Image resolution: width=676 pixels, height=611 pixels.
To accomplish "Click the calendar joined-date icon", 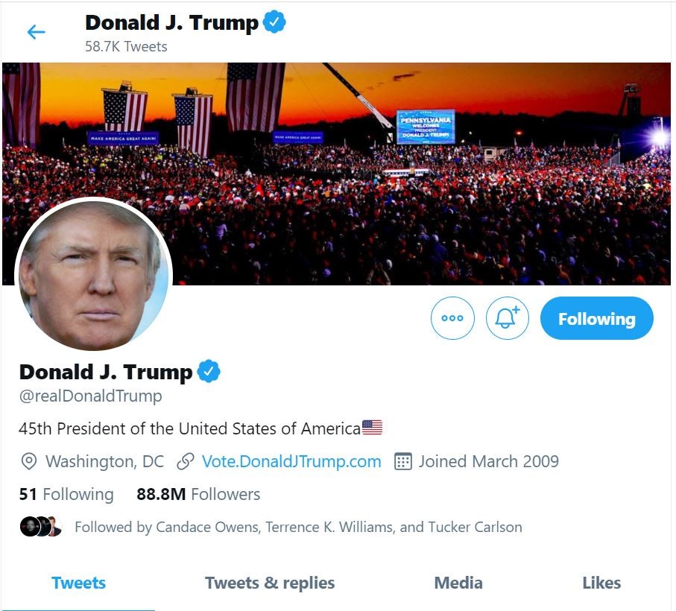I will 402,461.
